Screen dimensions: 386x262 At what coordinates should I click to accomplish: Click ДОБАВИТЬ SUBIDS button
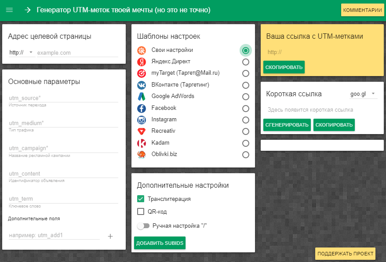(x=160, y=243)
